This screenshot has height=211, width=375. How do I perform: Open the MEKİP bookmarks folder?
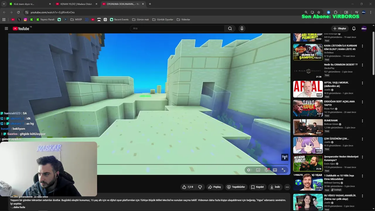pos(76,20)
